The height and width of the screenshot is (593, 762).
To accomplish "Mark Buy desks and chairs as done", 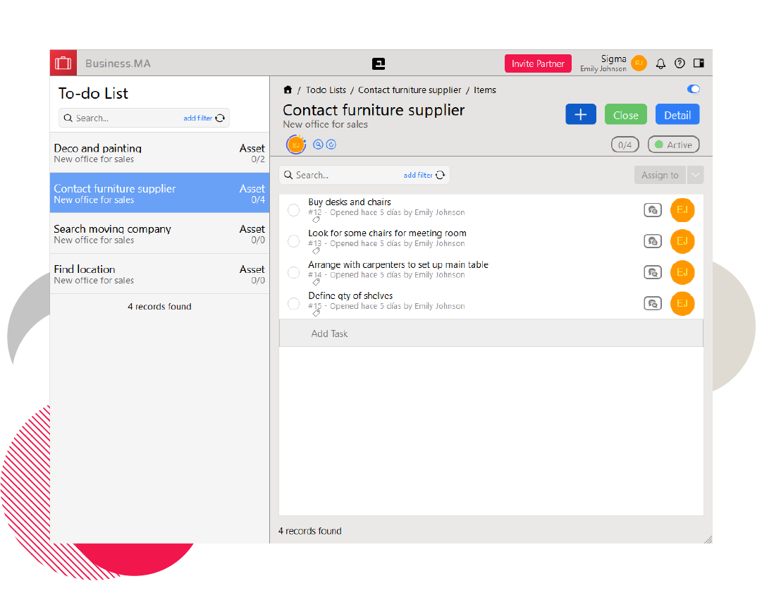I will click(294, 210).
